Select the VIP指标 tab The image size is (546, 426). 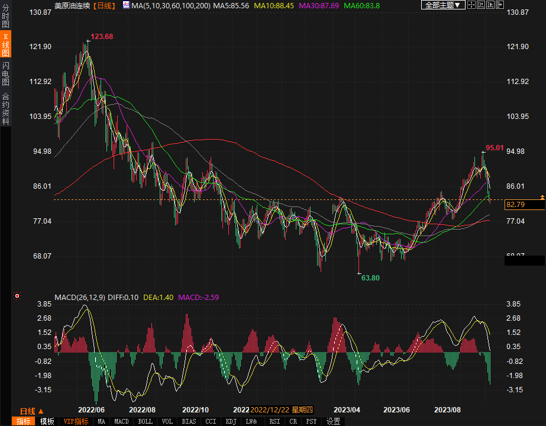tap(75, 421)
